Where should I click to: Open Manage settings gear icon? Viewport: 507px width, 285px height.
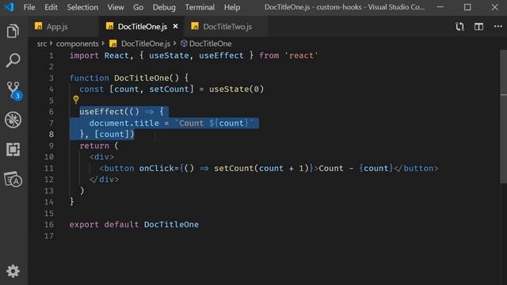(x=13, y=271)
